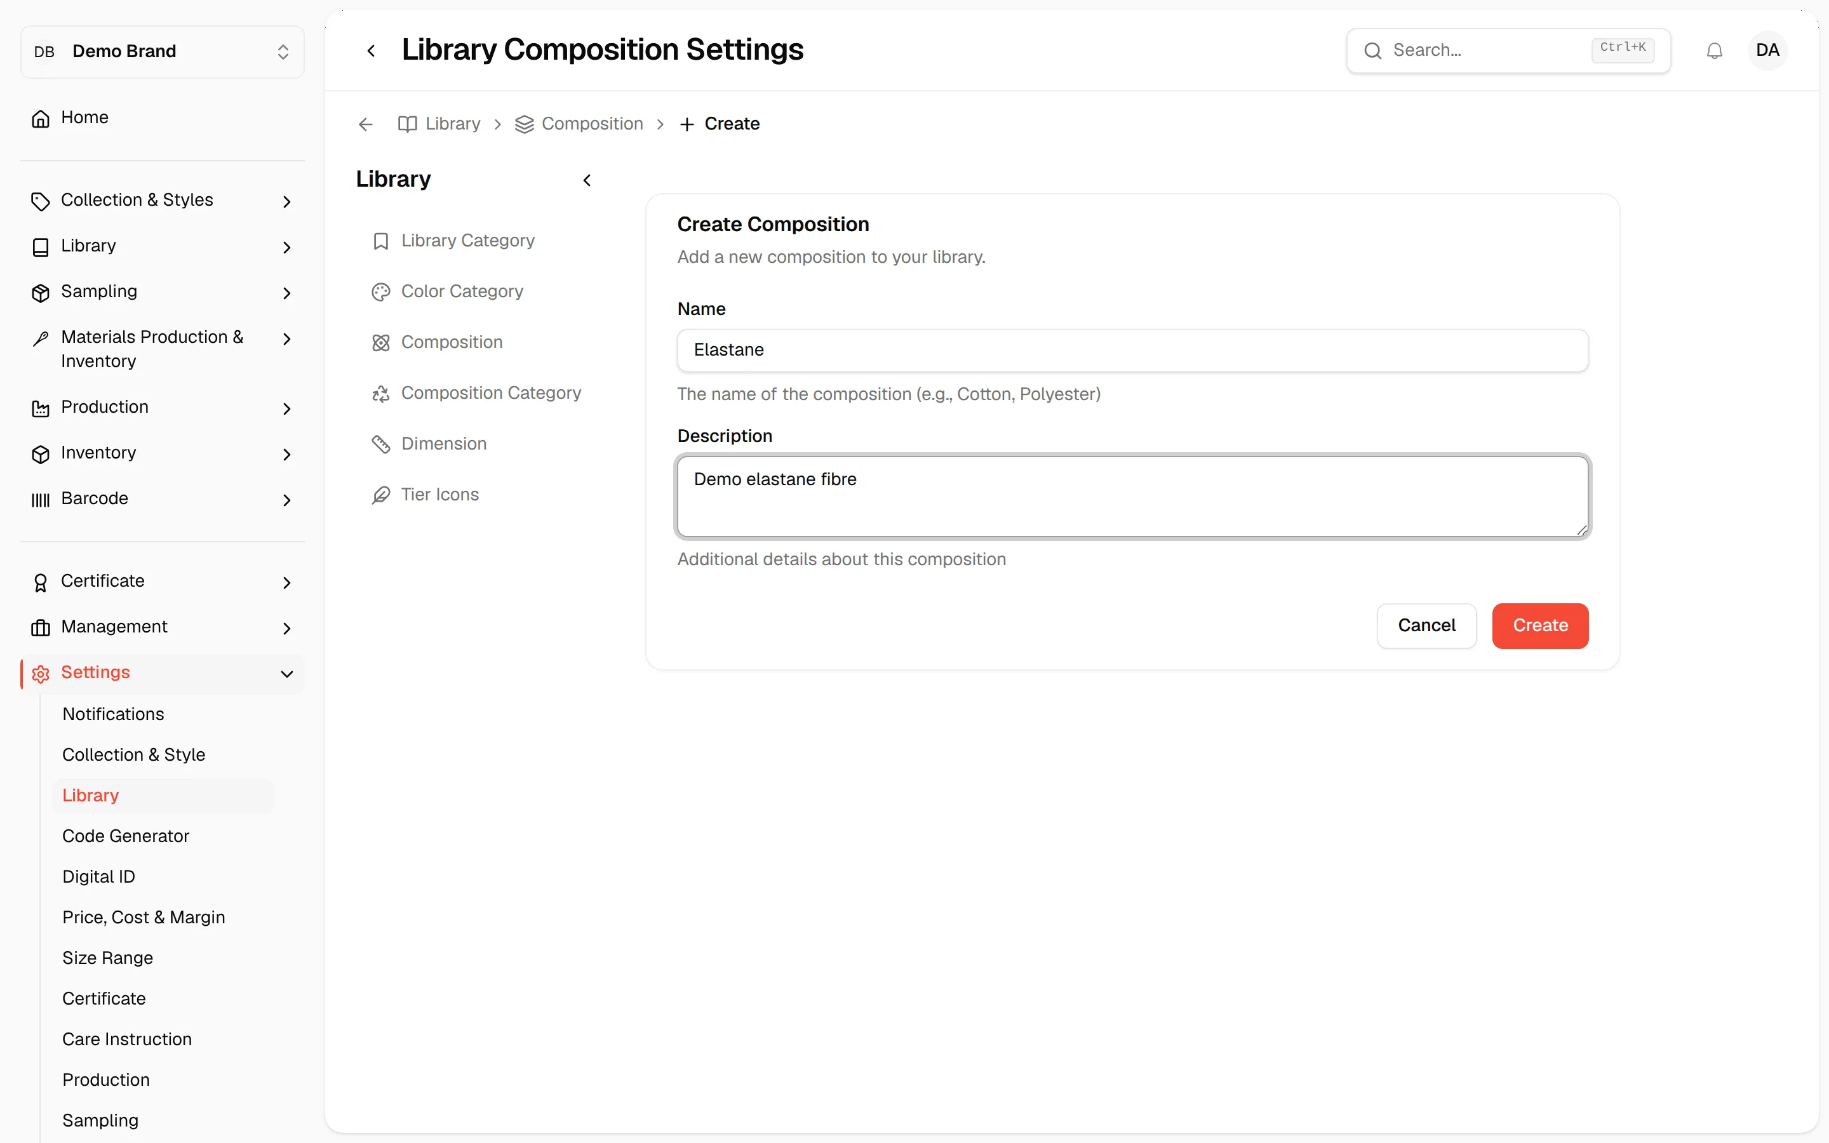Click the Composition atom icon

(x=381, y=342)
